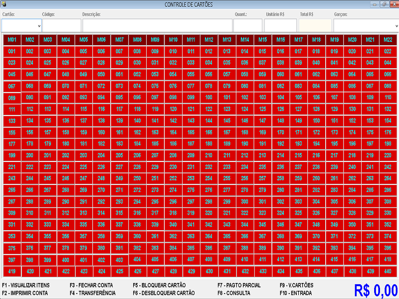
Task: Select card 250
Action: [x=137, y=178]
